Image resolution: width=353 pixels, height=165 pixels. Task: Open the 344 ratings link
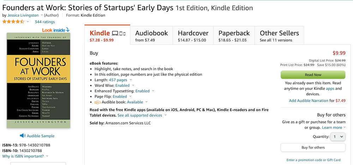coord(44,22)
